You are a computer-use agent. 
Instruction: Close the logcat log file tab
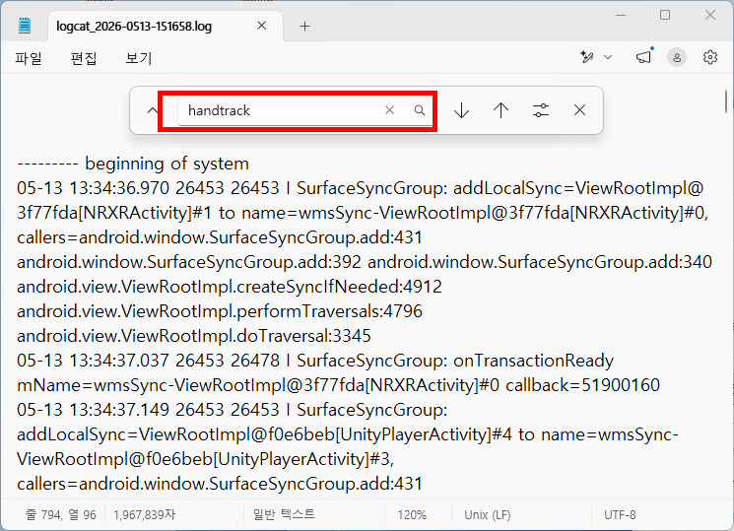(x=262, y=26)
